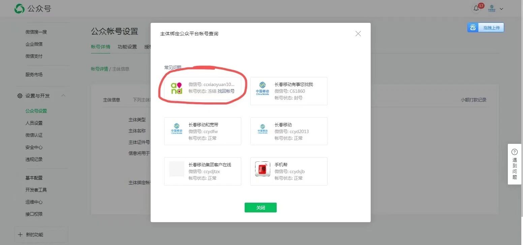Click the 微信号: ccydsjb text

[x=289, y=171]
